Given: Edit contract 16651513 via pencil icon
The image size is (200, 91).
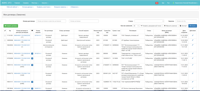Looking at the screenshot, I should (193, 65).
